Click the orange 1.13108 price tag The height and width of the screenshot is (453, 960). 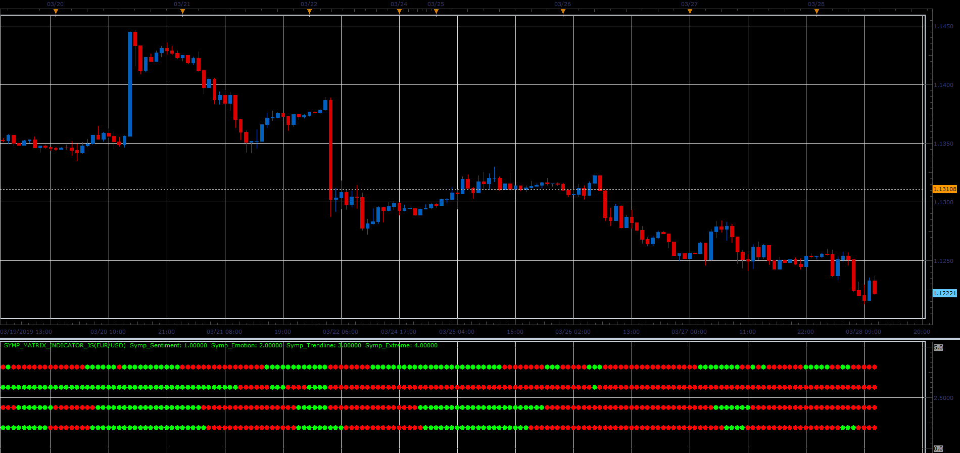(945, 189)
